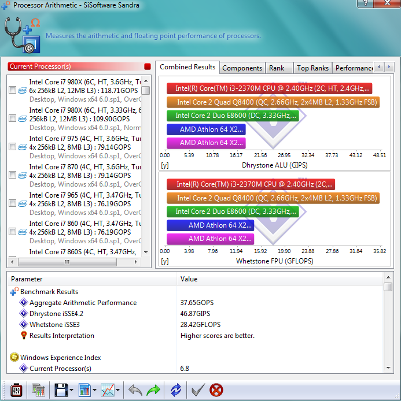
Task: Click the processor list horizontal scrollbar thumb
Action: tap(67, 262)
